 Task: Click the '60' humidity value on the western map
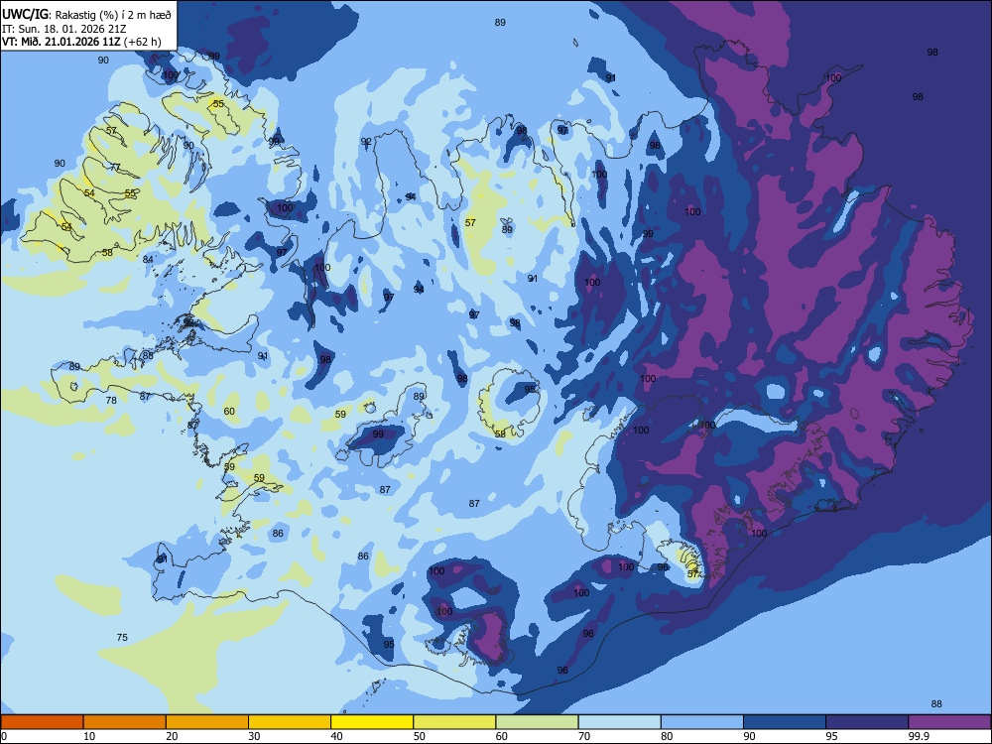(x=229, y=412)
